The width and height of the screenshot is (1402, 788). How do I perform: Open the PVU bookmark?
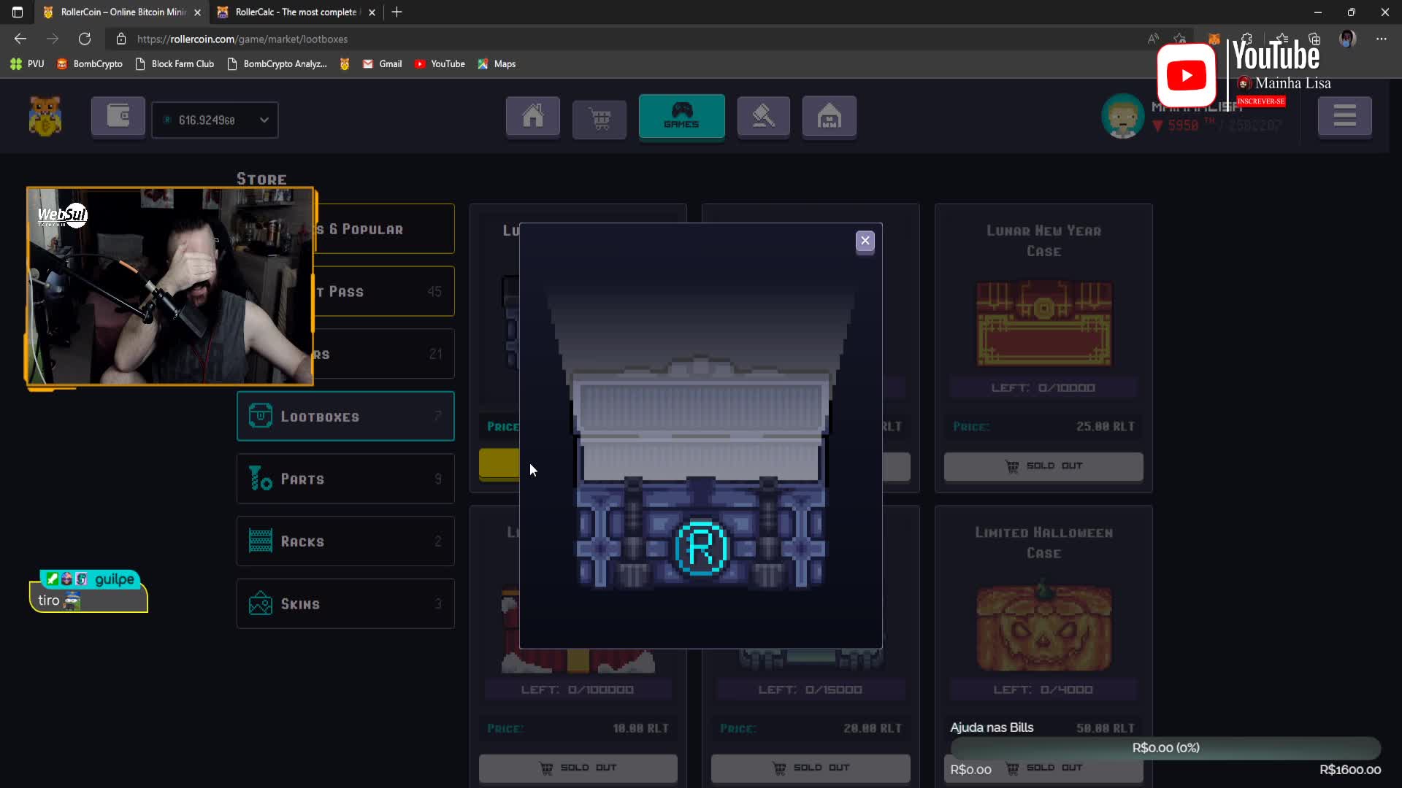[28, 64]
